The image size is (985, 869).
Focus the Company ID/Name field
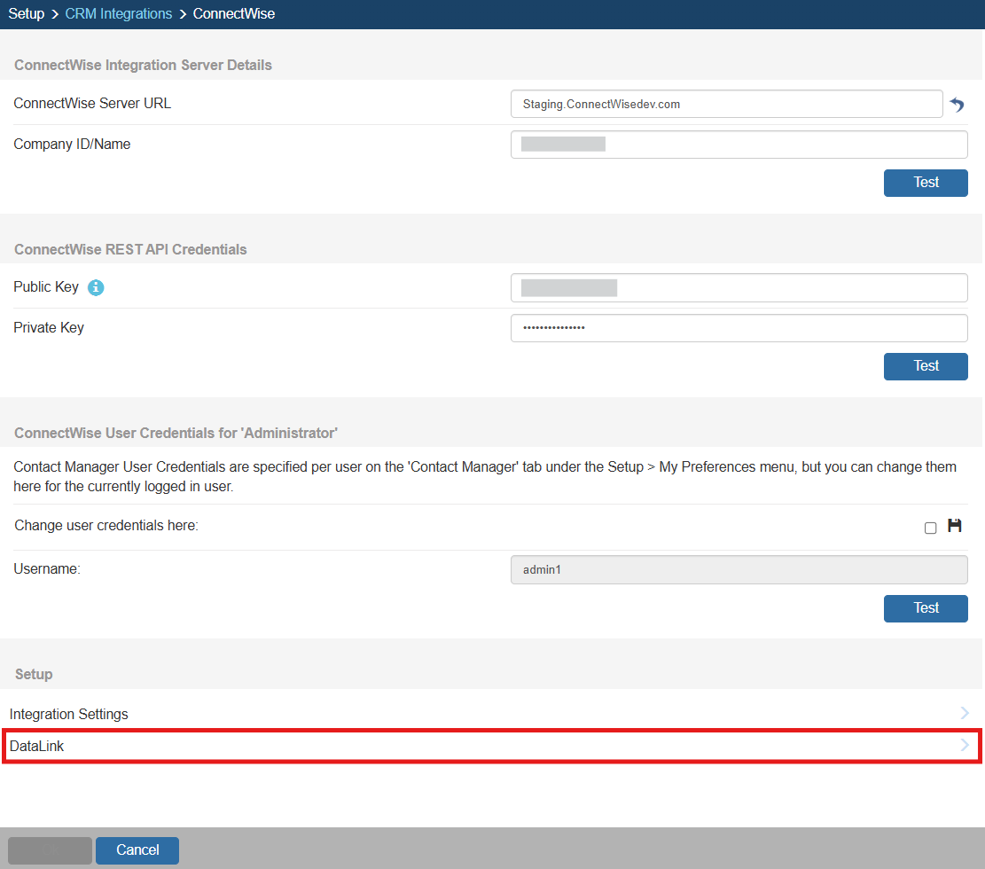739,145
